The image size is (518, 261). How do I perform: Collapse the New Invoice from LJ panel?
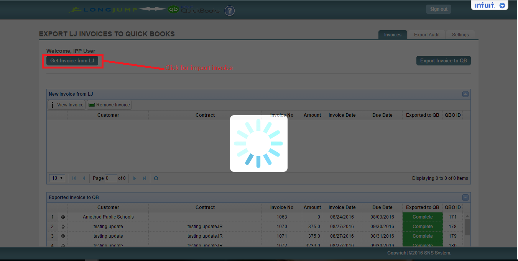click(465, 94)
